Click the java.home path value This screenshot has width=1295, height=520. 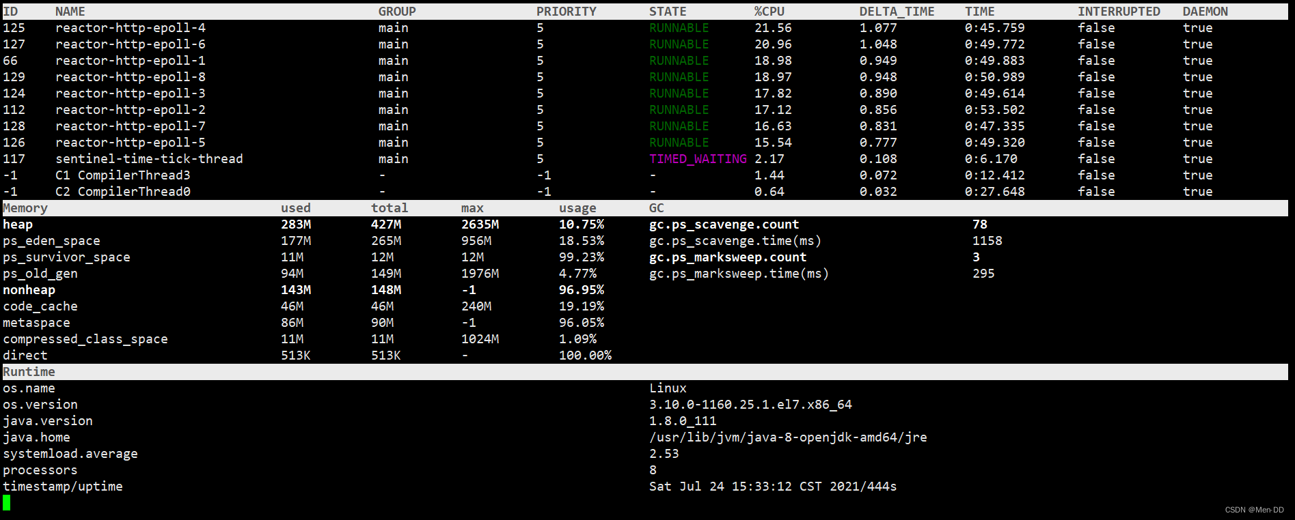coord(788,437)
